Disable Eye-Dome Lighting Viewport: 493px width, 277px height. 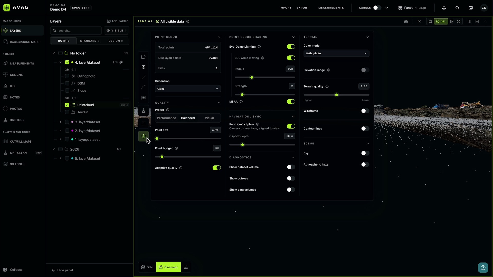pyautogui.click(x=291, y=47)
